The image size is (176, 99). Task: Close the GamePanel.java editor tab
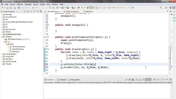61,12
